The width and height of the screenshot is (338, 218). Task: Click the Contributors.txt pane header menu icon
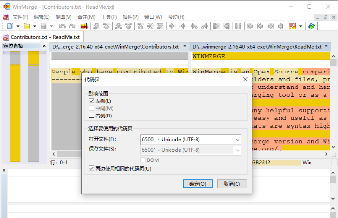pos(185,46)
